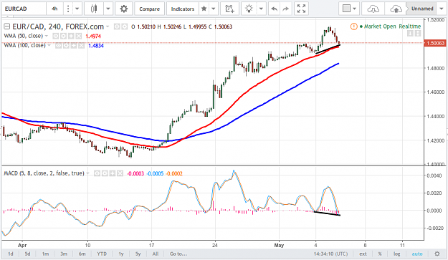The image size is (448, 260).
Task: Expand the bar style dropdown arrow
Action: click(108, 9)
